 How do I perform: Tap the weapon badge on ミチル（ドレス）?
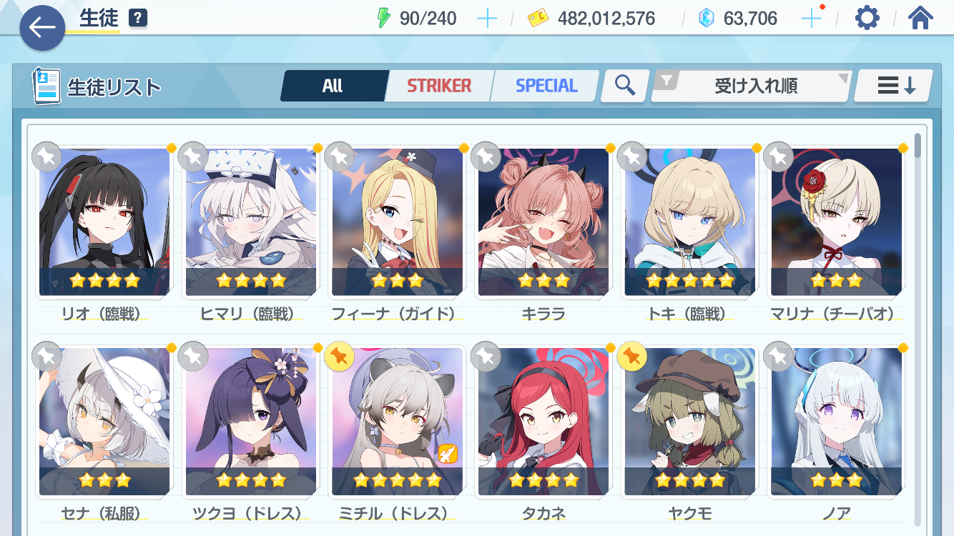[x=448, y=453]
